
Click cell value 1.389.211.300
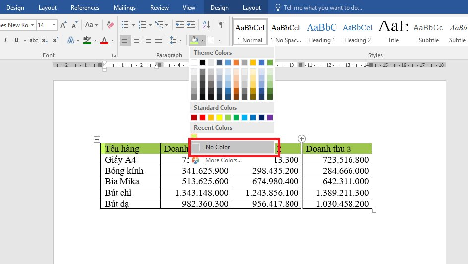coord(343,193)
